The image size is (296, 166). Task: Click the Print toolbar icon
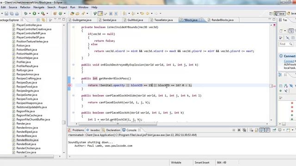[x=17, y=13]
